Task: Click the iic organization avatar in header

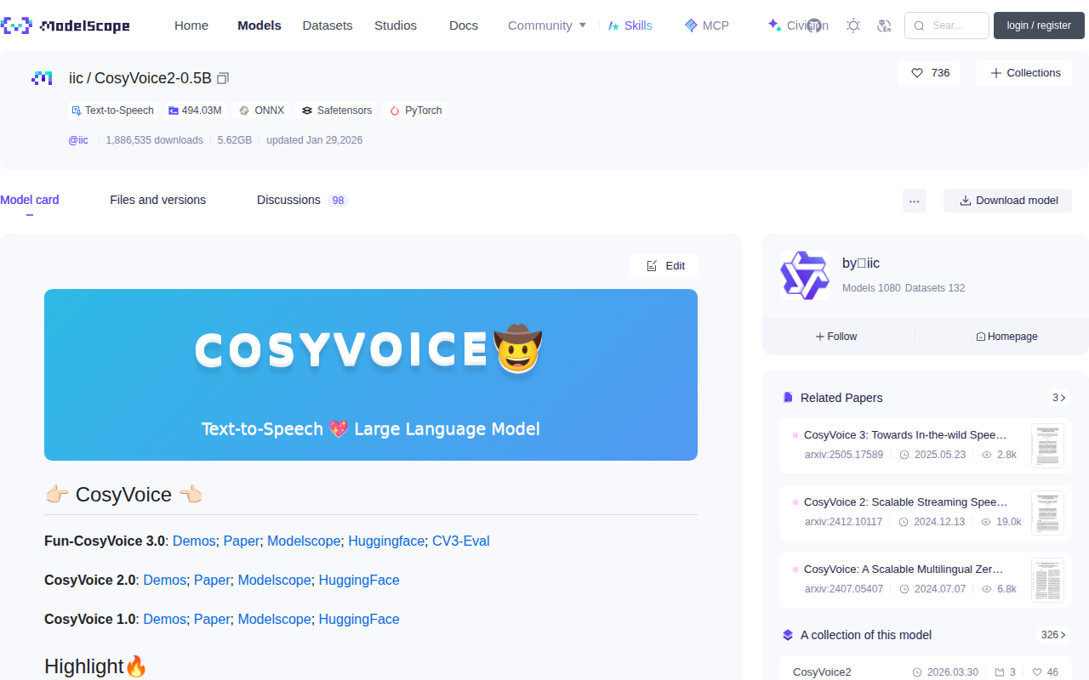Action: 42,78
